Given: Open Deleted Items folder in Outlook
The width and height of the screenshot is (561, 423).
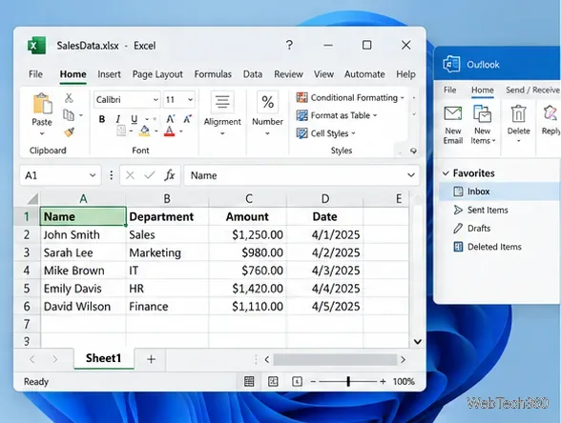Looking at the screenshot, I should click(488, 247).
